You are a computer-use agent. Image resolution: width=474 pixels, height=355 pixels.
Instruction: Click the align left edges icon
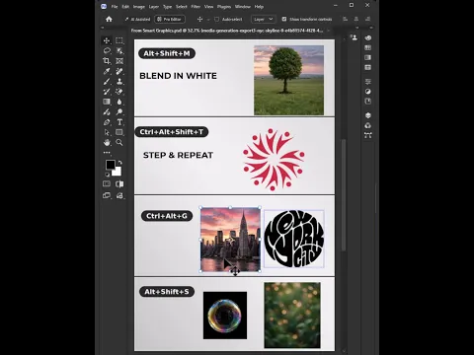(345, 19)
